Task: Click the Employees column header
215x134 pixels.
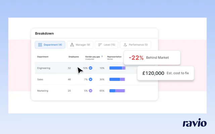Action: point(74,57)
